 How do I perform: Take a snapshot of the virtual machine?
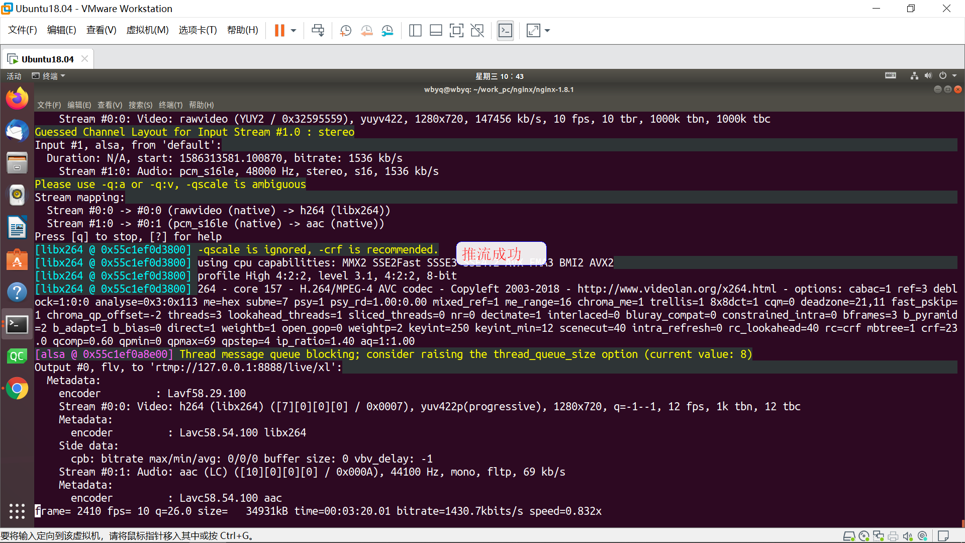(x=345, y=30)
